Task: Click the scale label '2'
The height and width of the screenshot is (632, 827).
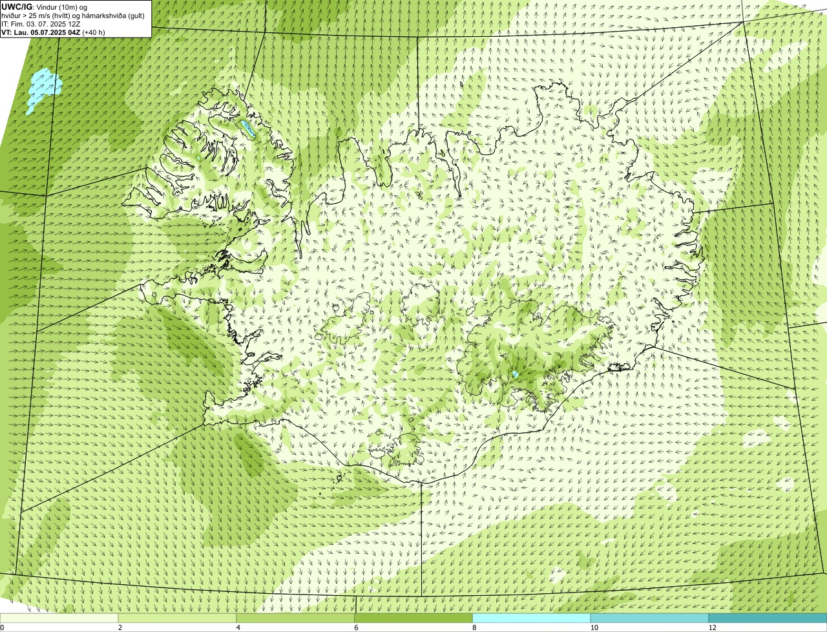Action: (x=120, y=627)
